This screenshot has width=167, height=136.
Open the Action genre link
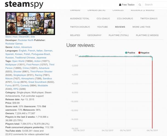[17, 47]
